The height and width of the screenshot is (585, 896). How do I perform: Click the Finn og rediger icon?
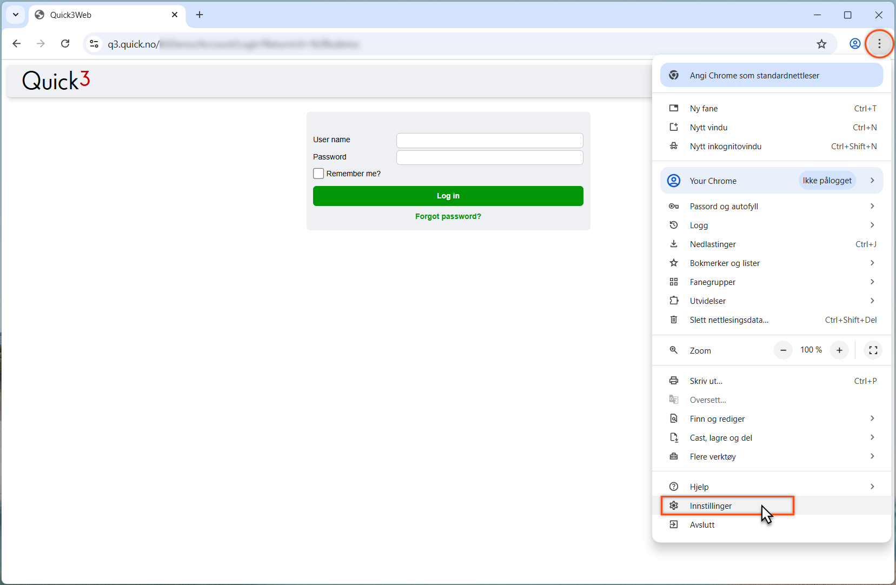click(674, 418)
